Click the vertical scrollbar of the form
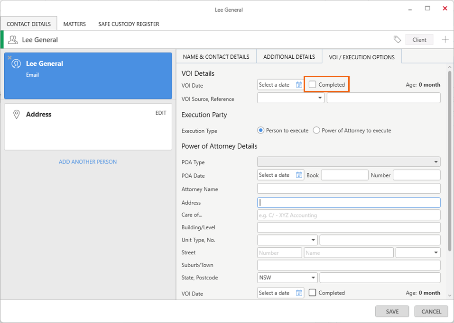The width and height of the screenshot is (454, 323). [x=450, y=161]
